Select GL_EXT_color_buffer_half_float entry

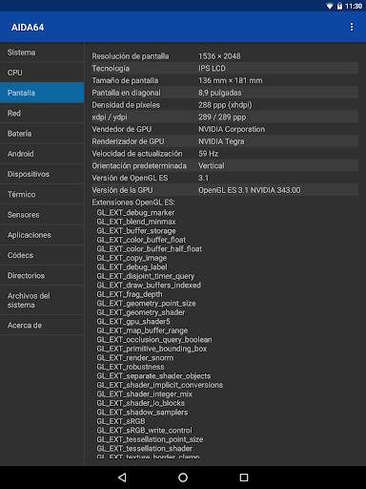coord(150,248)
